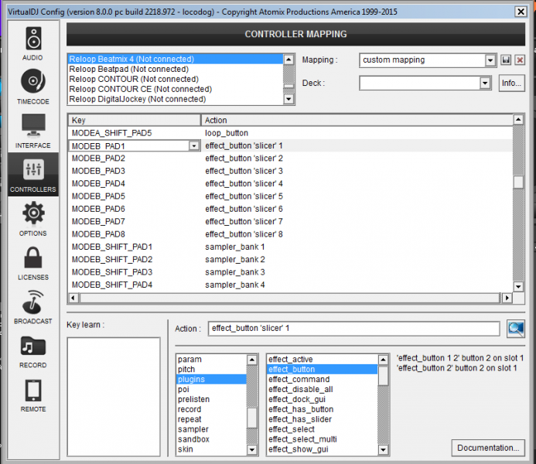Select the Controllers section icon
The width and height of the screenshot is (536, 464).
33,175
